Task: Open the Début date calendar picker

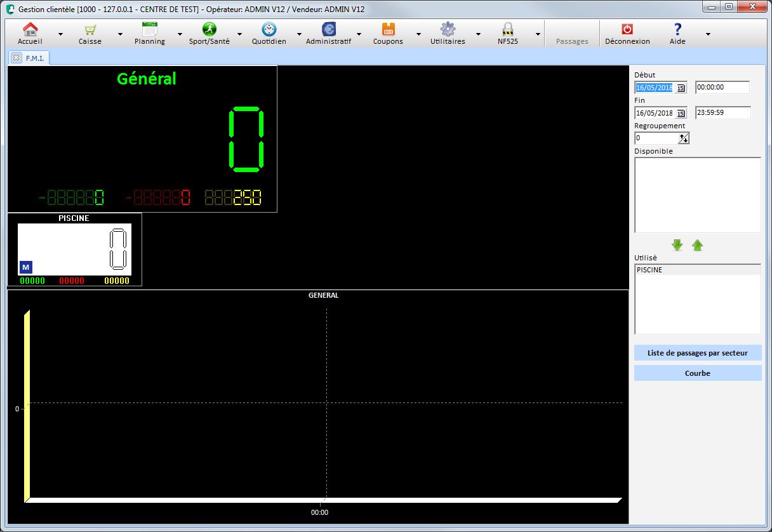Action: (x=681, y=88)
